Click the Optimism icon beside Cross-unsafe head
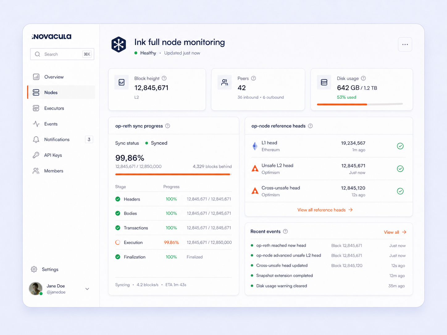 tap(255, 191)
